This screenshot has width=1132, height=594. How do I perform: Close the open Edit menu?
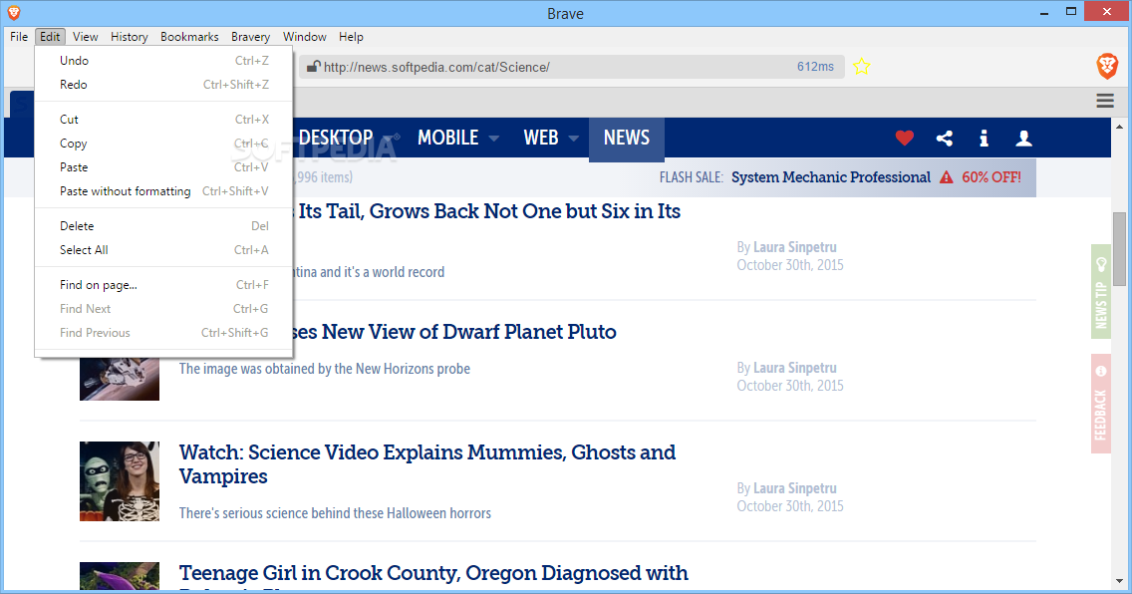point(50,36)
